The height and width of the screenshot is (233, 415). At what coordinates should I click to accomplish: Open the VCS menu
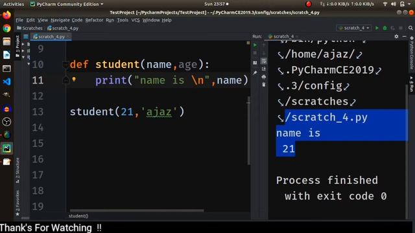[x=136, y=20]
